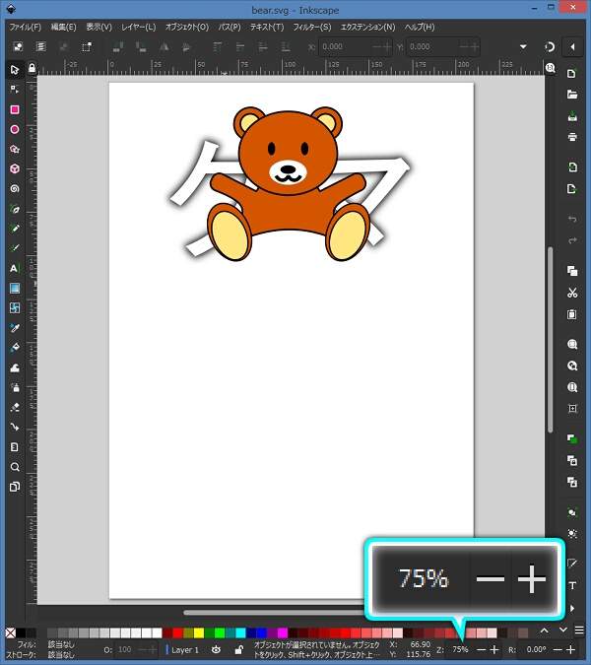Save the document with the save icon
591x665 pixels.
click(x=572, y=116)
